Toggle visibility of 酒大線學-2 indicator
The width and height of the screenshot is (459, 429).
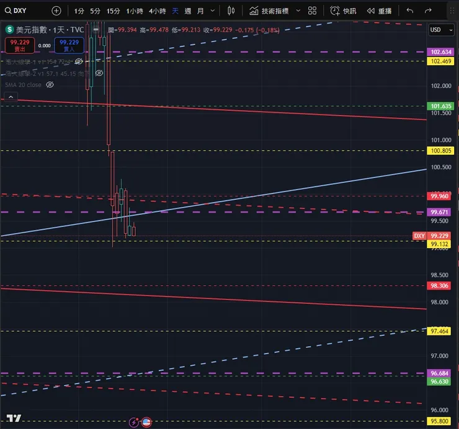[99, 73]
